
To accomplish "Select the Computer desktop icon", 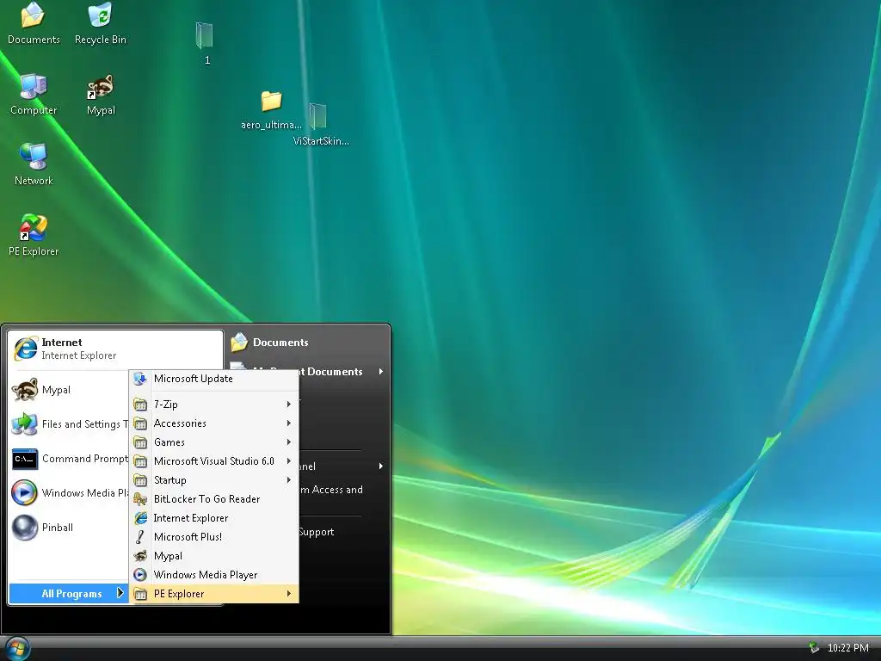I will (34, 94).
